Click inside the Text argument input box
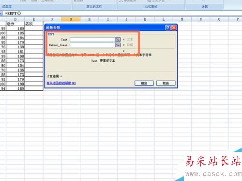The width and height of the screenshot is (242, 181). click(92, 40)
